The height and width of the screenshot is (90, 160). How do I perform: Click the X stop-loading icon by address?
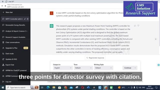pos(2,6)
